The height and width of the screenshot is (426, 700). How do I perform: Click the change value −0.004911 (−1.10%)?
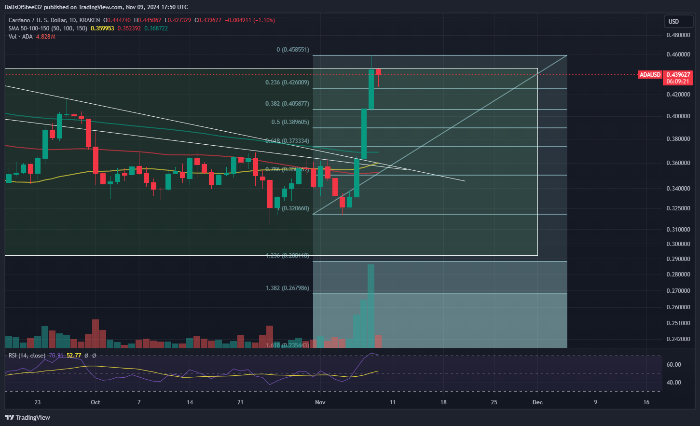point(250,20)
